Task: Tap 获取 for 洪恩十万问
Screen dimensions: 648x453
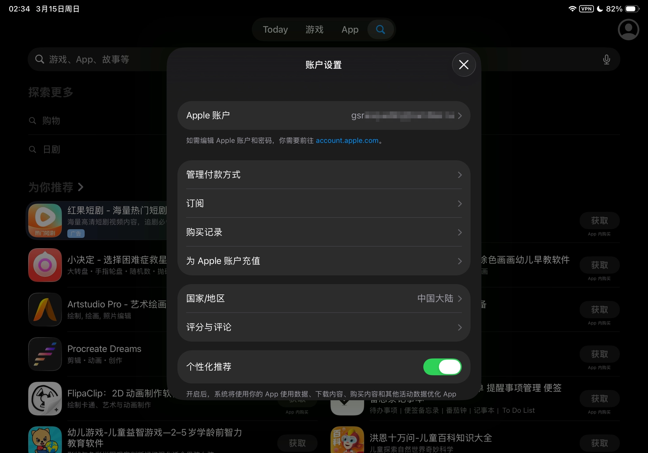Action: tap(599, 443)
